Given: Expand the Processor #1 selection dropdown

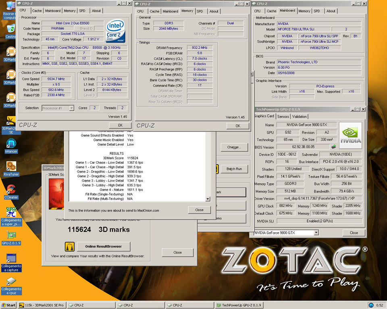Looking at the screenshot, I should pos(72,108).
